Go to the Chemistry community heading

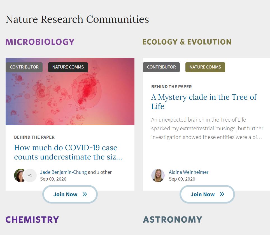pos(32,219)
